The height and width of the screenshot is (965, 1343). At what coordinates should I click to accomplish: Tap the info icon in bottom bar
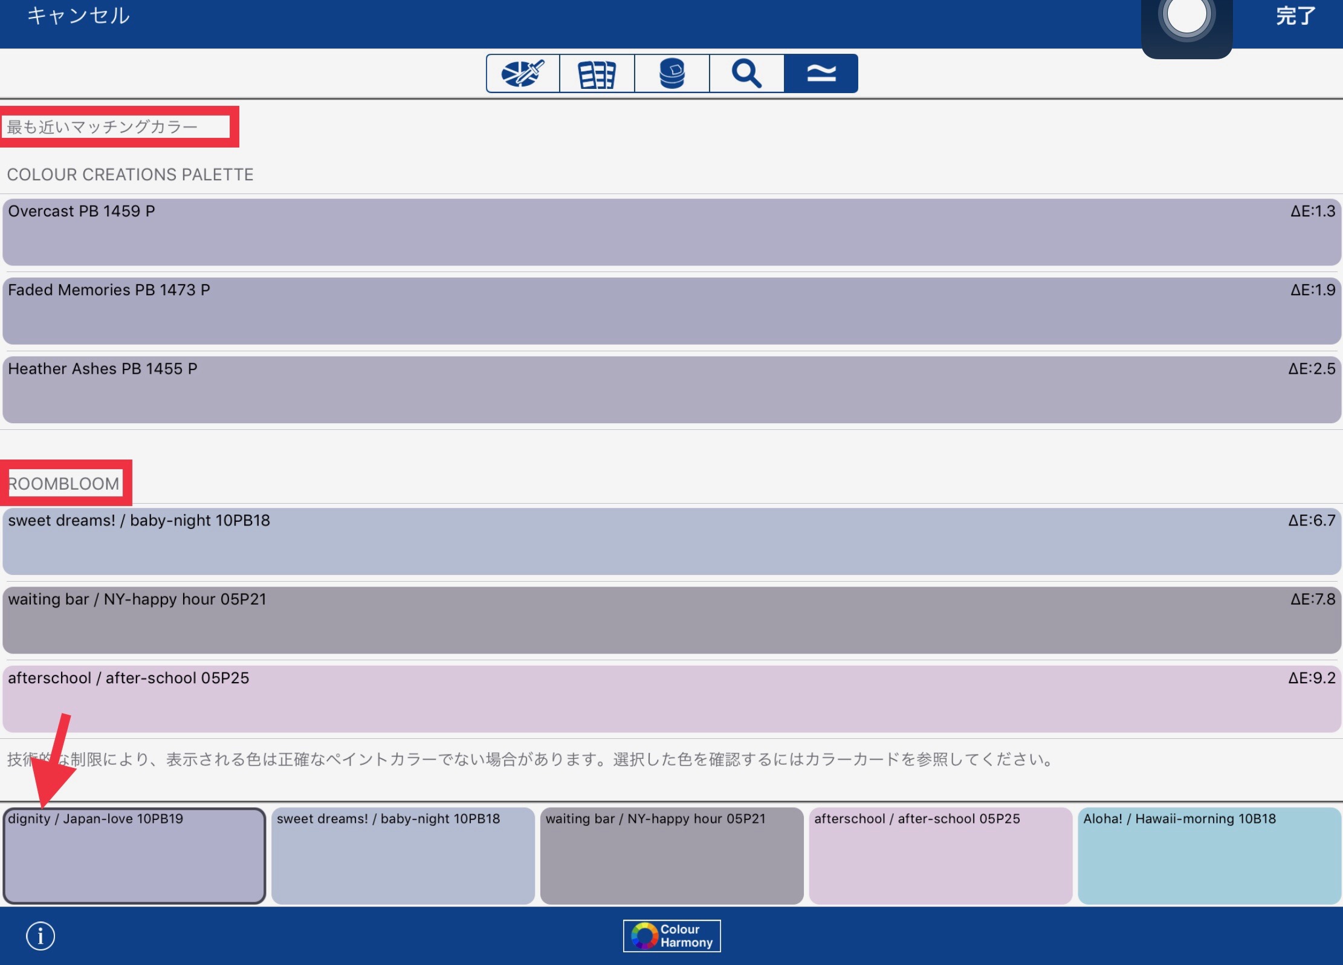pos(40,936)
